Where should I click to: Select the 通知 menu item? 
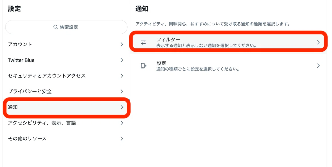[66, 107]
